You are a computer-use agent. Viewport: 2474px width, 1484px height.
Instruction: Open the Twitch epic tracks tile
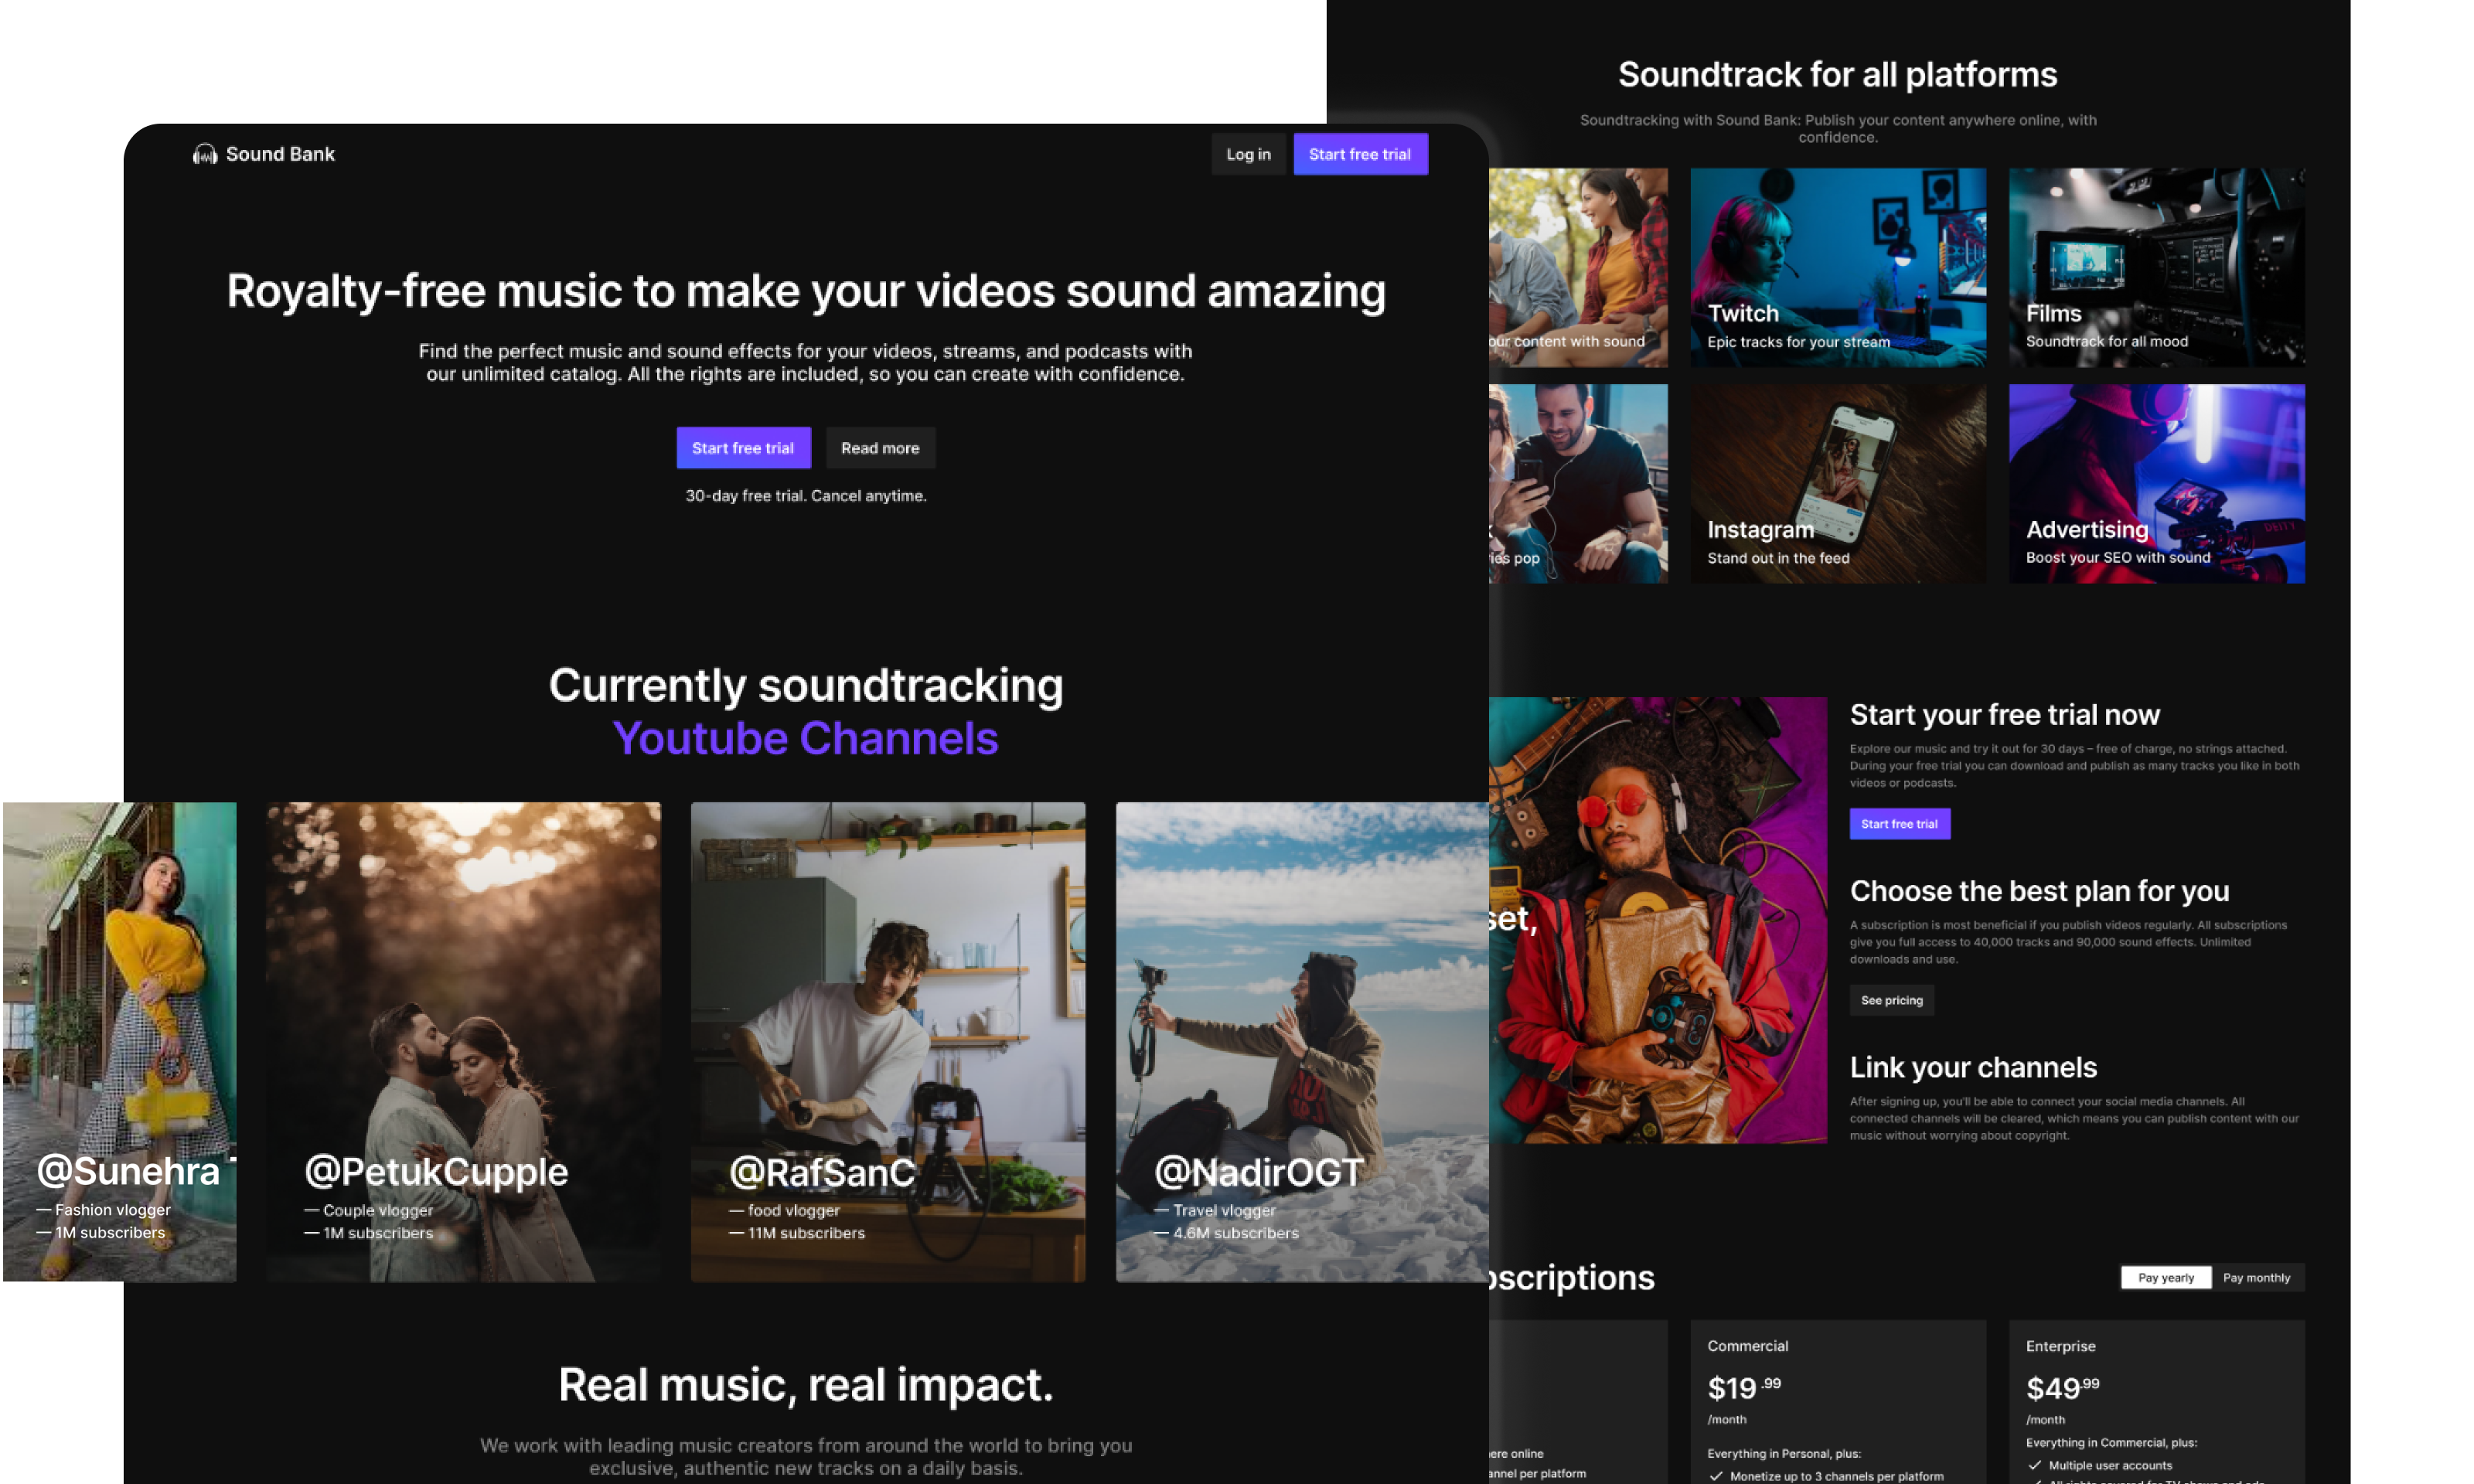pos(1838,267)
